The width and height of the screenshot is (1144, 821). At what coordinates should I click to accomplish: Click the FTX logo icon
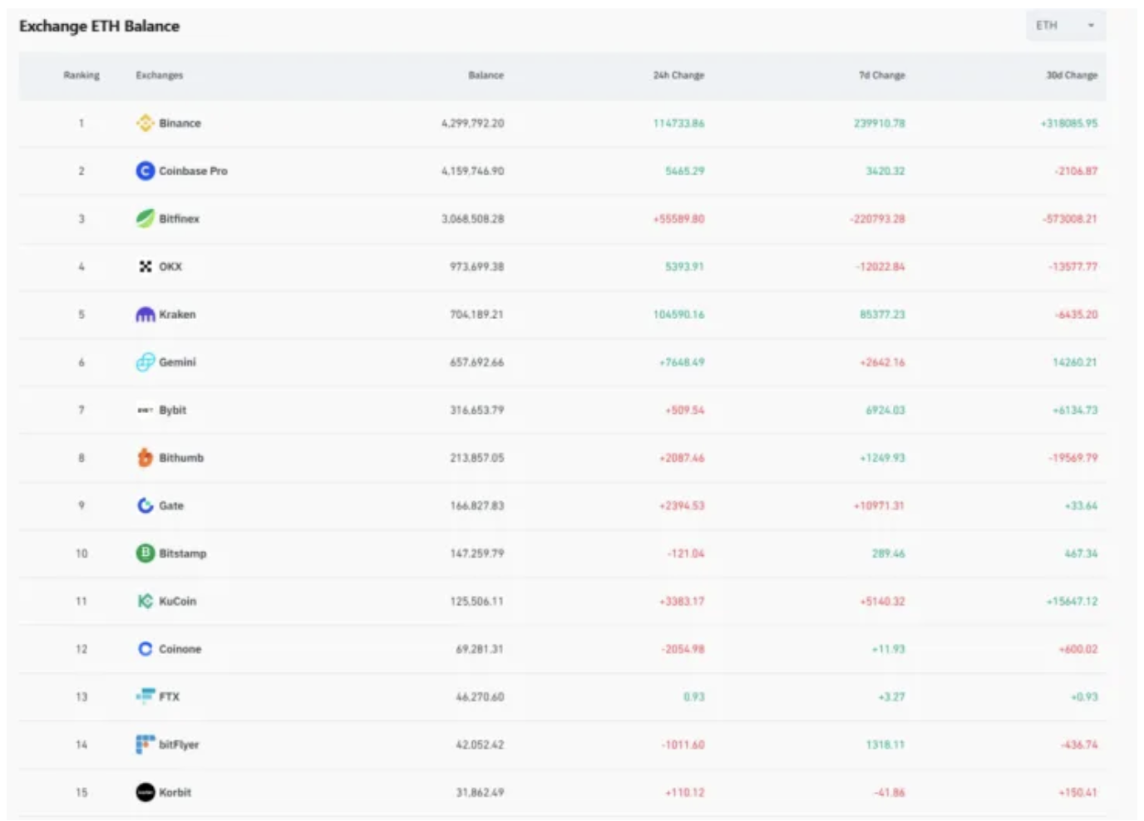145,696
